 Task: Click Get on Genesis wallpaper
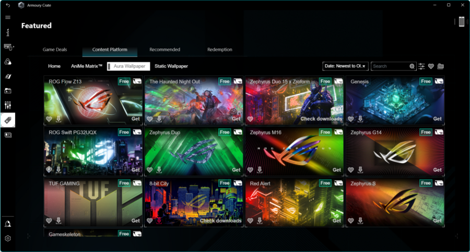(x=437, y=119)
